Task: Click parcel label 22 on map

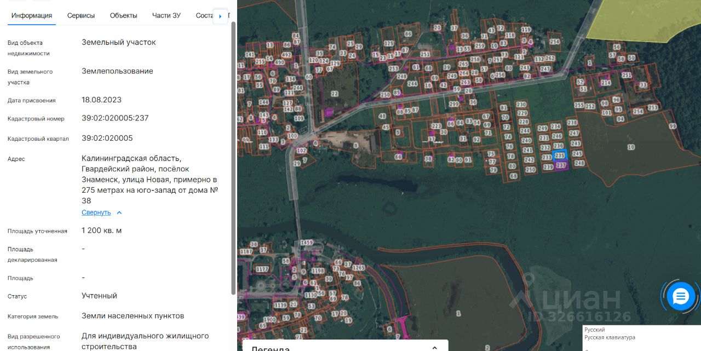Action: point(335,94)
